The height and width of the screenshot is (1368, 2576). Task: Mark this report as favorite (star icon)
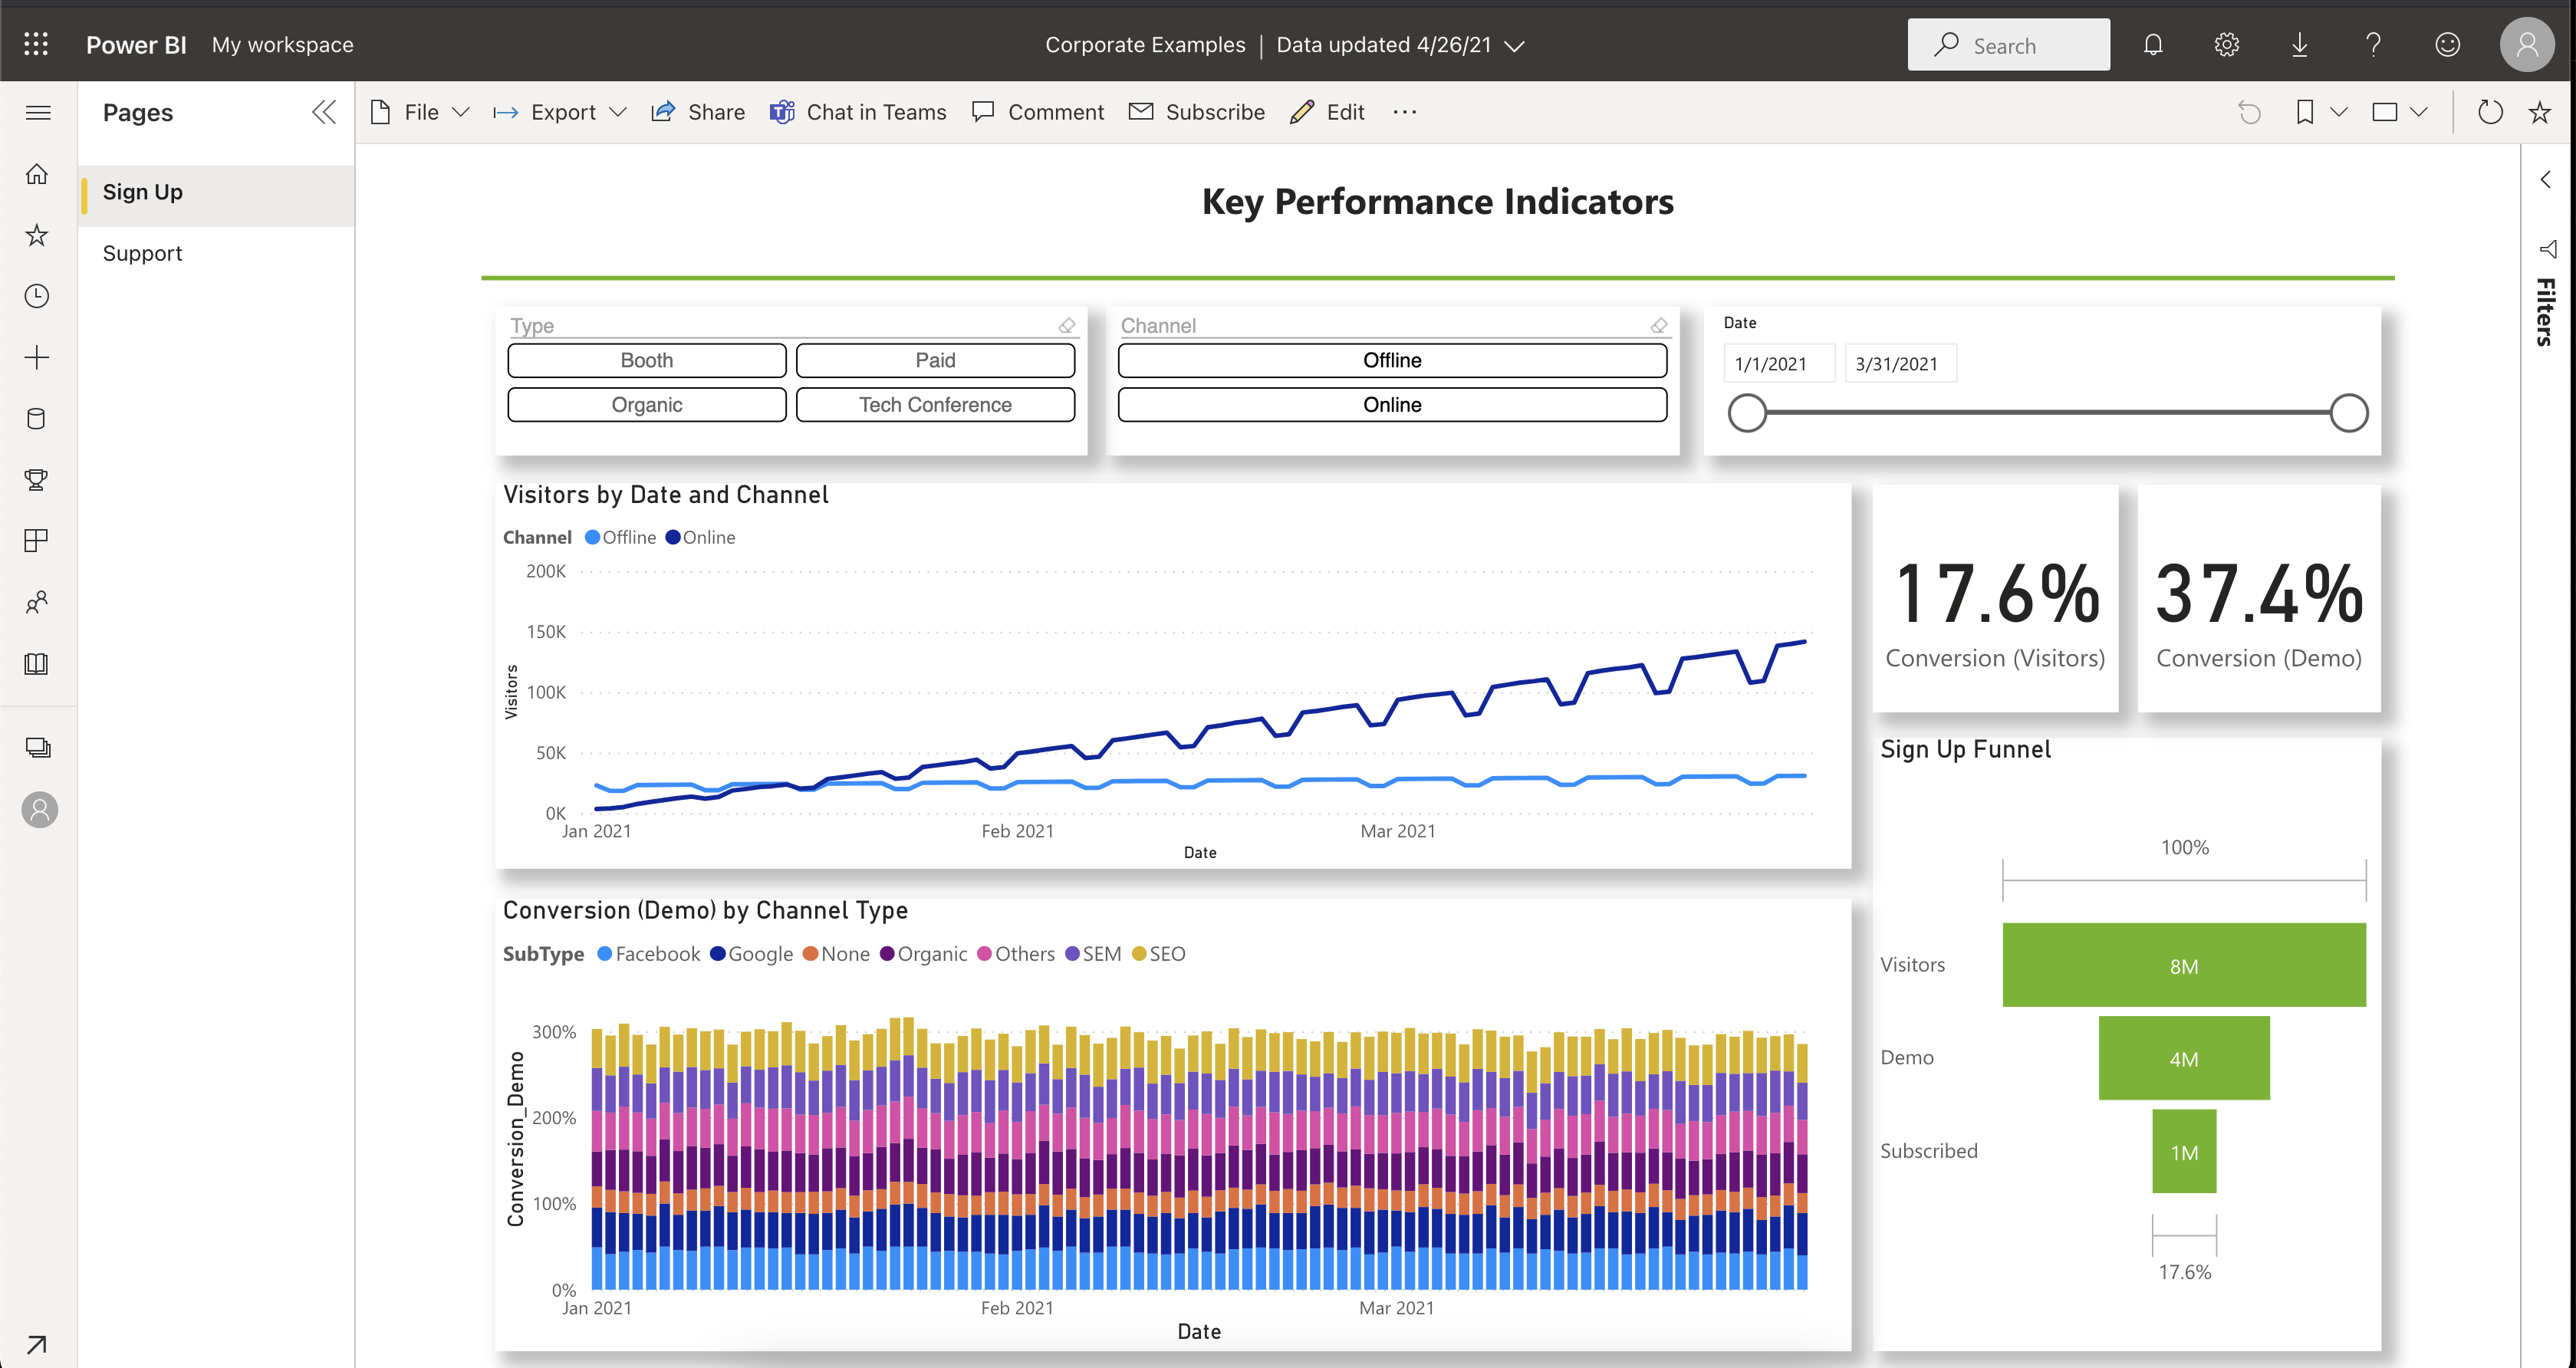[x=2539, y=112]
